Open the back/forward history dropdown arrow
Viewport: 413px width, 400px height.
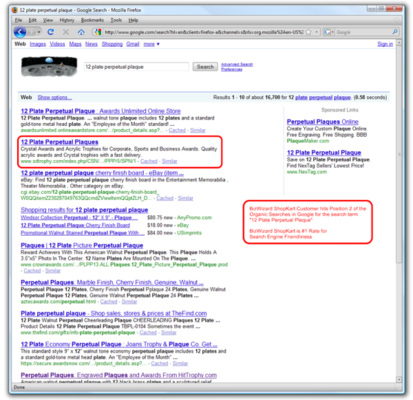(x=39, y=32)
